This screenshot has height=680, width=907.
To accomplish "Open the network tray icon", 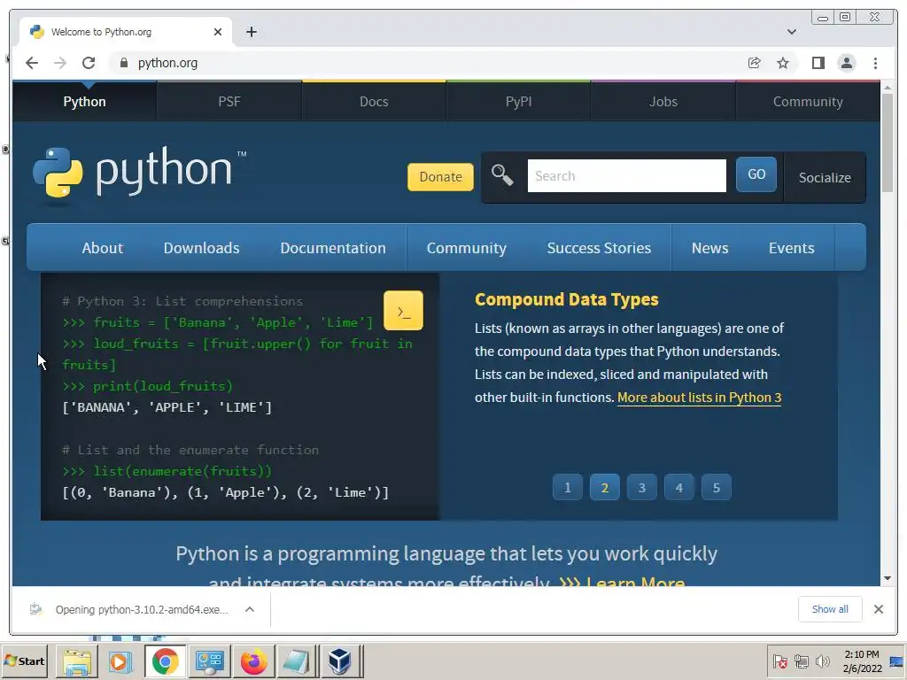I will [802, 661].
